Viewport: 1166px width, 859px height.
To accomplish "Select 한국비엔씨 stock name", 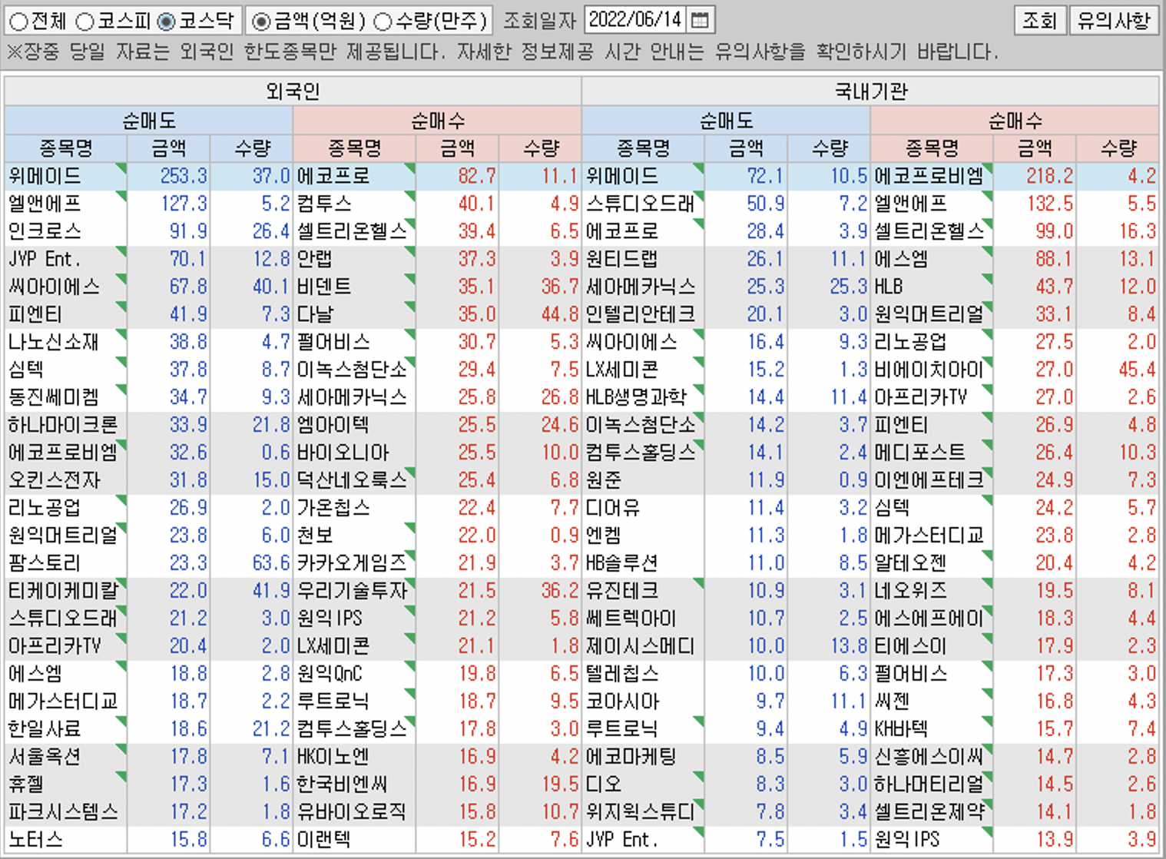I will [x=343, y=784].
